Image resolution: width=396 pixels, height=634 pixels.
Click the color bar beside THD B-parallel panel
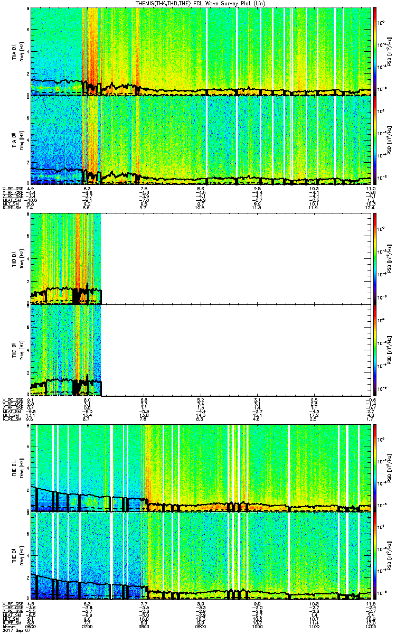[375, 349]
